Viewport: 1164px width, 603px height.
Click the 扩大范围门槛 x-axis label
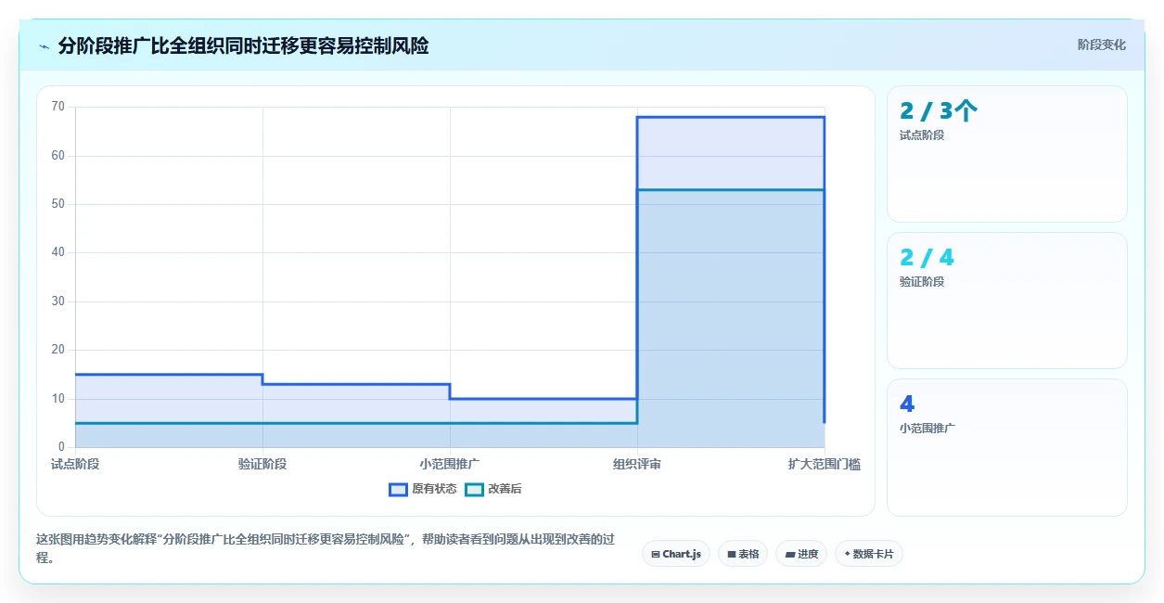824,464
